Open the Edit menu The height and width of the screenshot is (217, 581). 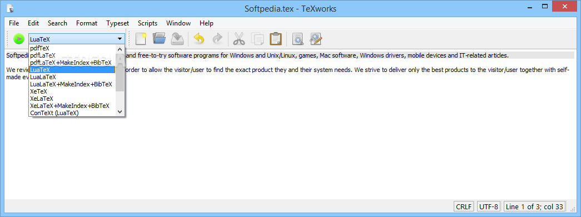[33, 23]
